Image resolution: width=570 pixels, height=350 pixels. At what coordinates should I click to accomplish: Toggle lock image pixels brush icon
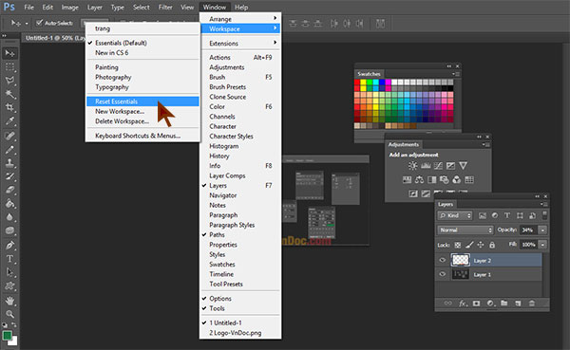click(469, 245)
